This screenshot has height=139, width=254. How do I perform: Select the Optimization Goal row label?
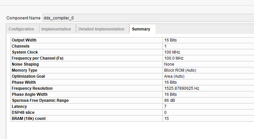point(28,76)
